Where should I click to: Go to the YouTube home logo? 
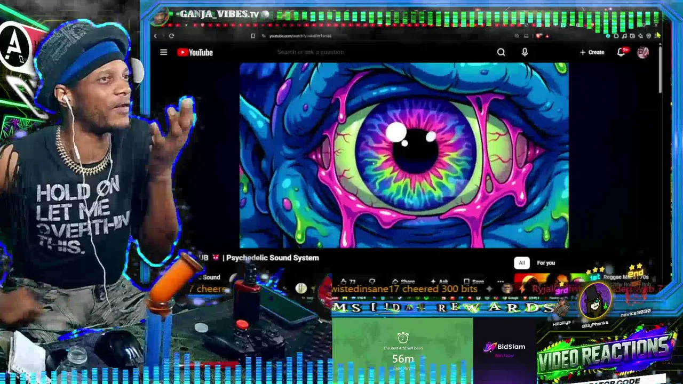(x=195, y=52)
